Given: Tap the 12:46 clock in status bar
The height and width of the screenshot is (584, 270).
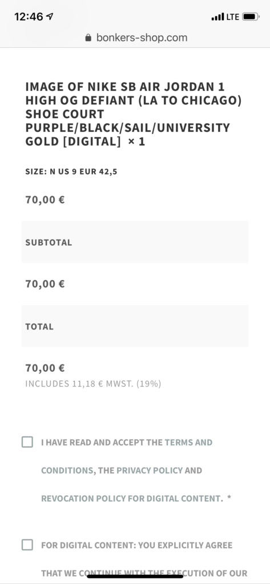Looking at the screenshot, I should point(29,17).
